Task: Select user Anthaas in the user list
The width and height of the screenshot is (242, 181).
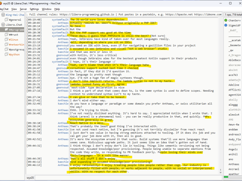Action: point(234,164)
